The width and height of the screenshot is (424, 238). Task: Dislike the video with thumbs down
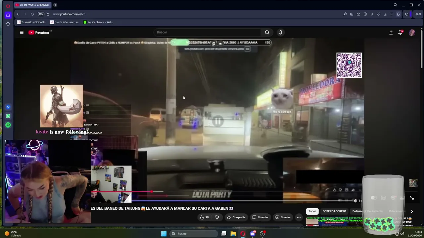[217, 217]
